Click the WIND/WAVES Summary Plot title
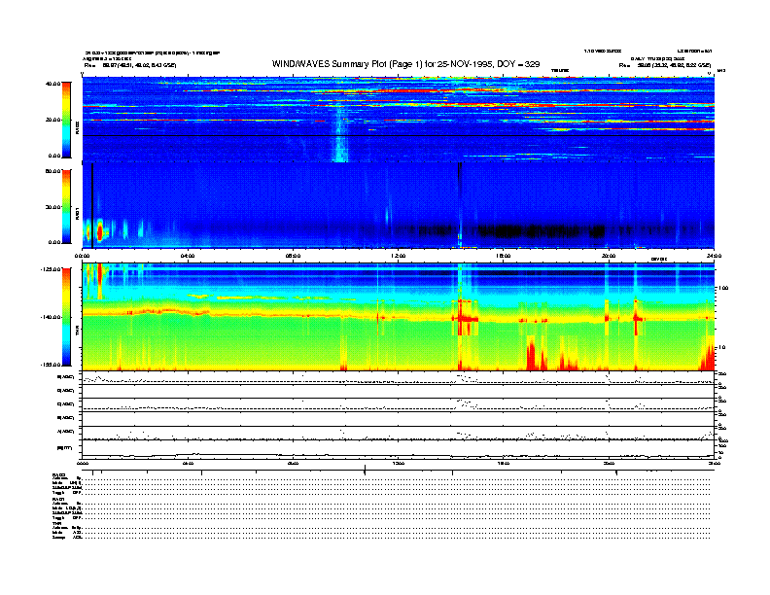This screenshot has height=595, width=770. click(405, 64)
